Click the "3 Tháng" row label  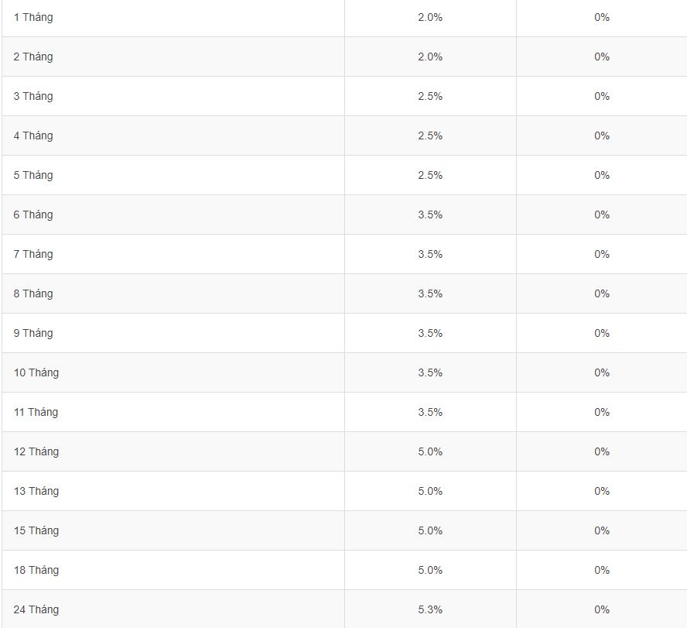pyautogui.click(x=33, y=96)
